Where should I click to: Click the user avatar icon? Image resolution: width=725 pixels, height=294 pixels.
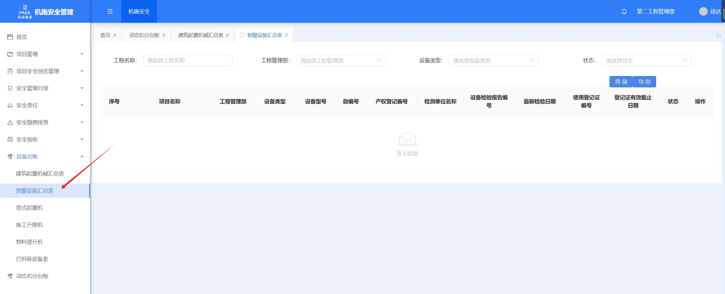pos(703,11)
